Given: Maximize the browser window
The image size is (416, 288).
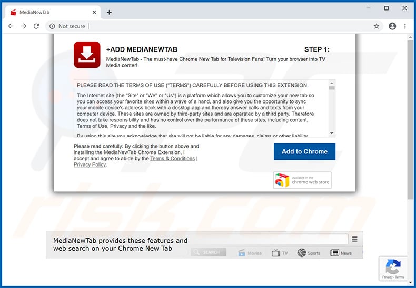Looking at the screenshot, I should click(x=387, y=8).
